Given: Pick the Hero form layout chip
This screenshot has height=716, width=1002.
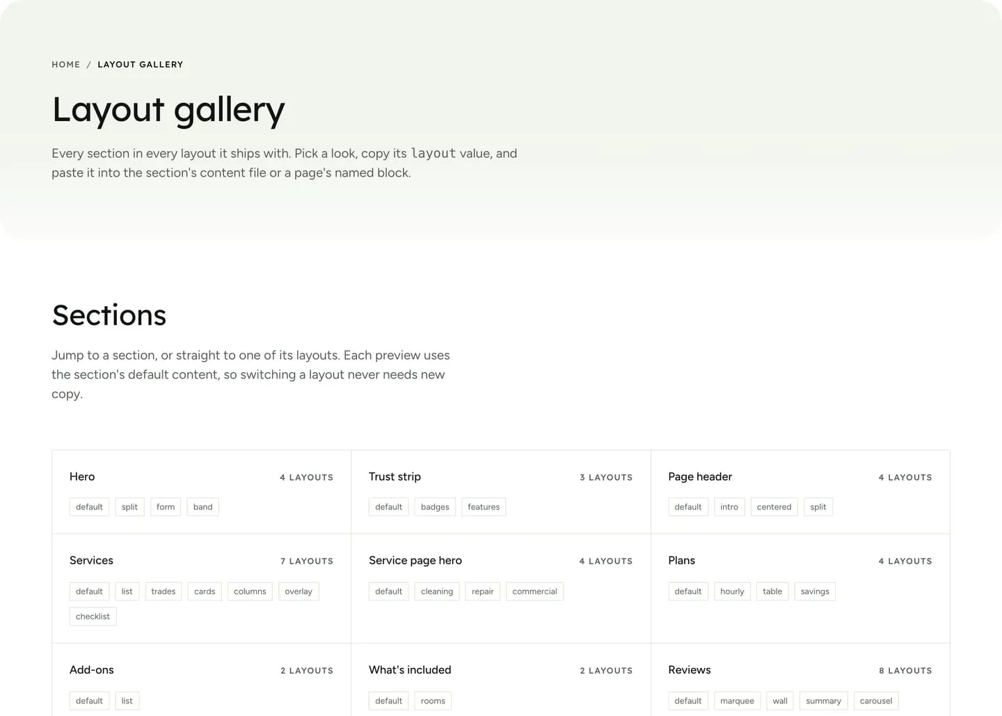Looking at the screenshot, I should 166,507.
